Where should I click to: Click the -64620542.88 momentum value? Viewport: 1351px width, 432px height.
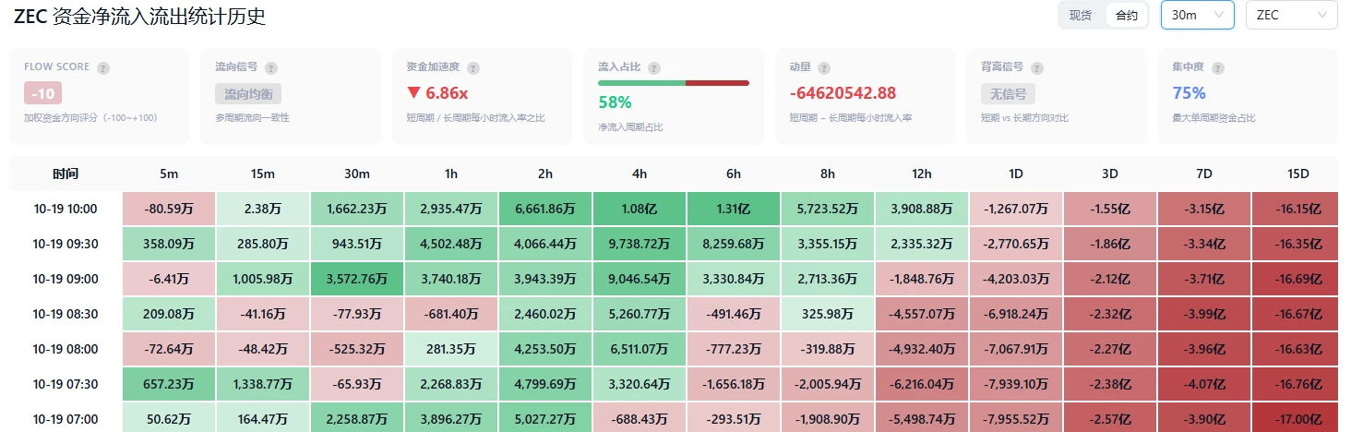(843, 93)
